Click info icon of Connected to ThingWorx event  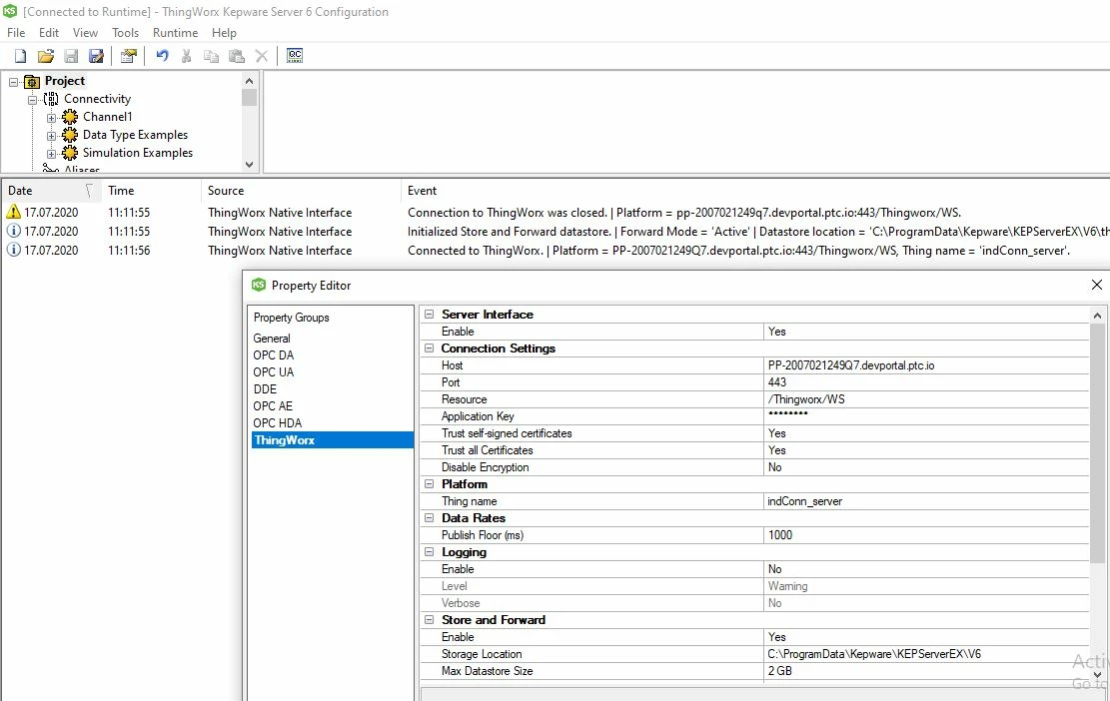(x=13, y=250)
